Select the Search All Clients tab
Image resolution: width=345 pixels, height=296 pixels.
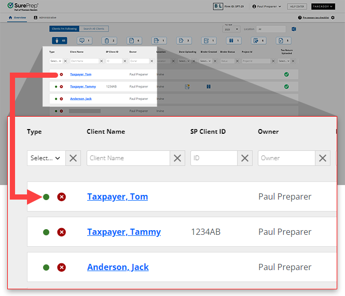coord(94,29)
